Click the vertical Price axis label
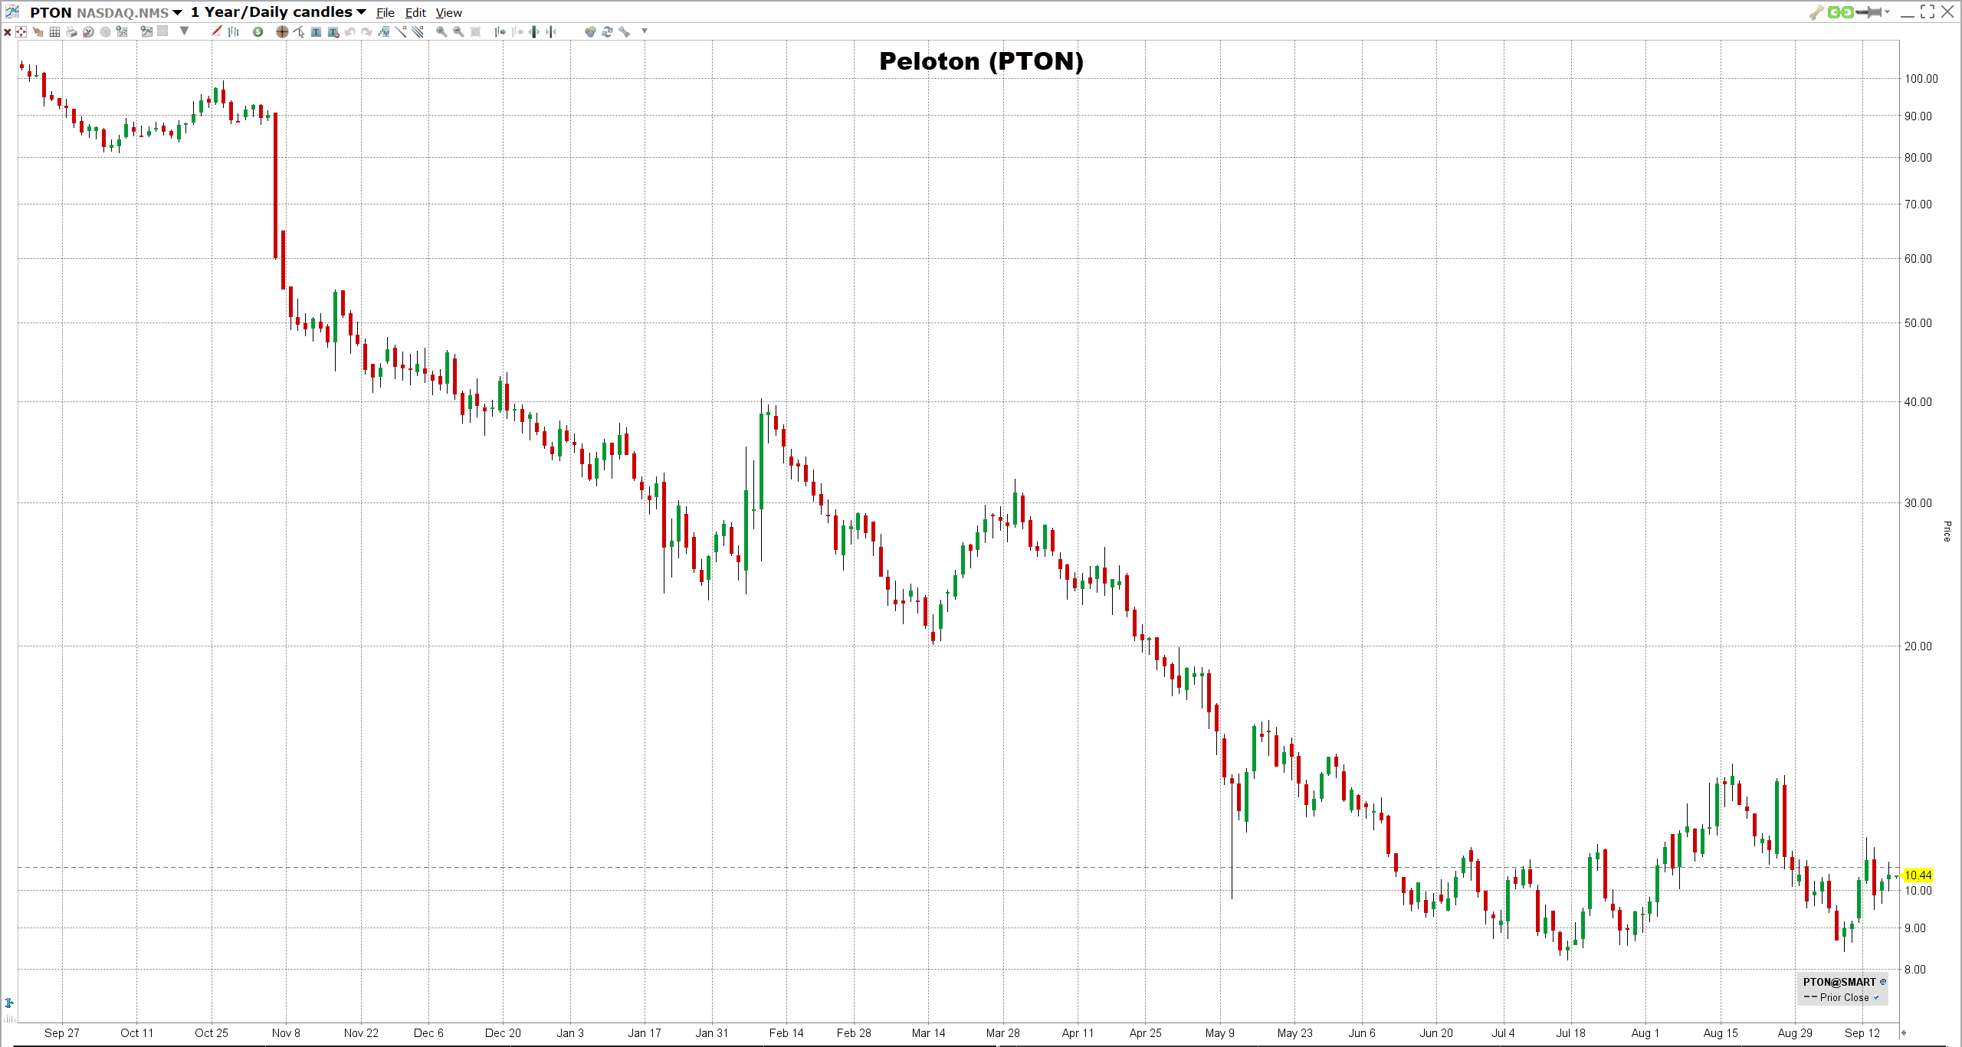The height and width of the screenshot is (1047, 1962). (1947, 531)
